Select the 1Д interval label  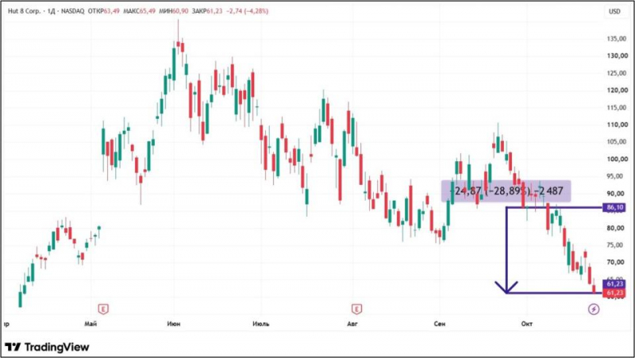click(51, 11)
